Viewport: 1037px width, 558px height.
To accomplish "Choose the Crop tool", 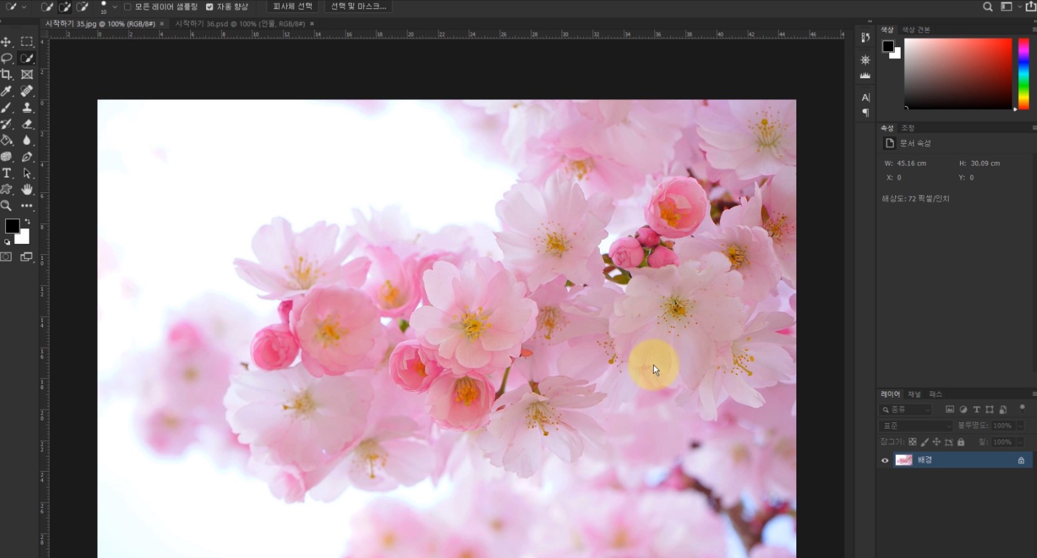I will [6, 74].
